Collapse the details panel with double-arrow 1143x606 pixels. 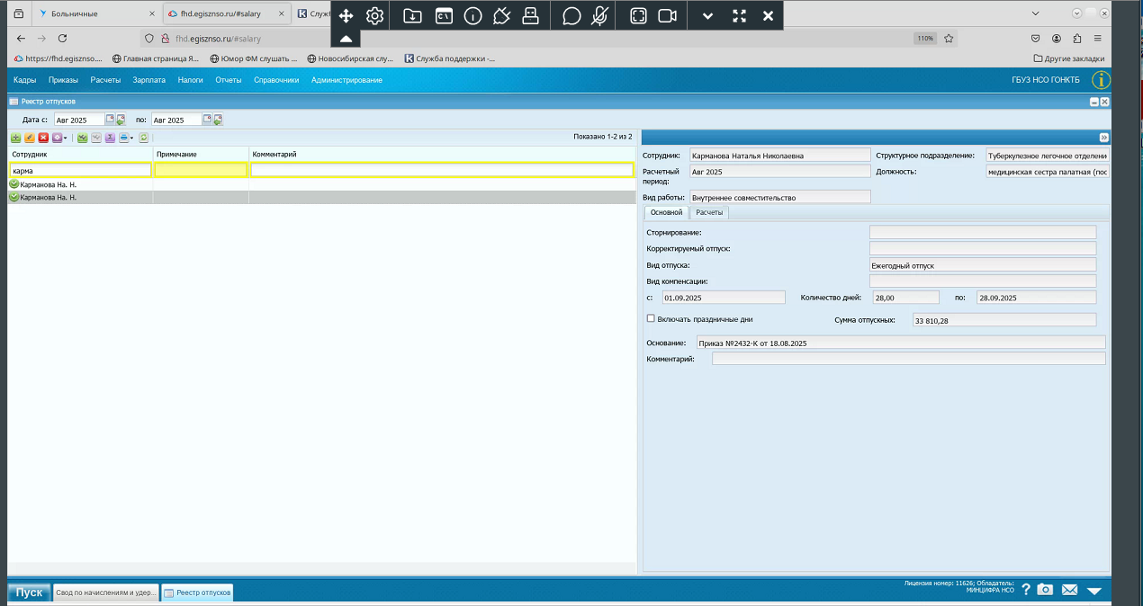[1104, 138]
